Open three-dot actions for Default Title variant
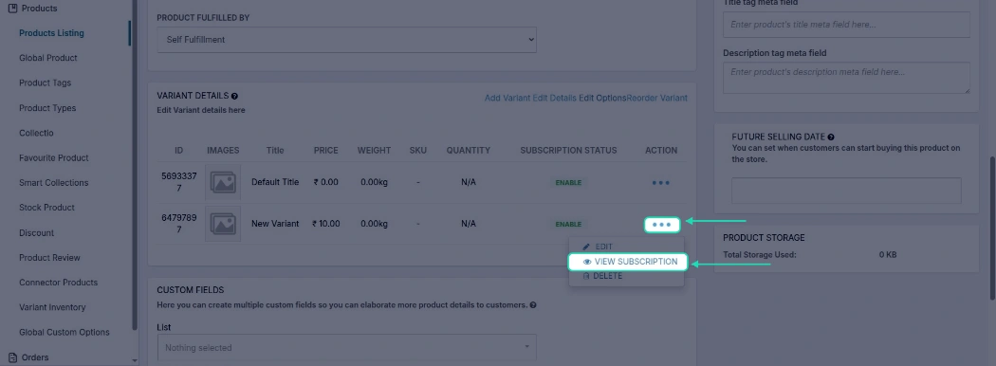This screenshot has height=366, width=996. point(660,183)
